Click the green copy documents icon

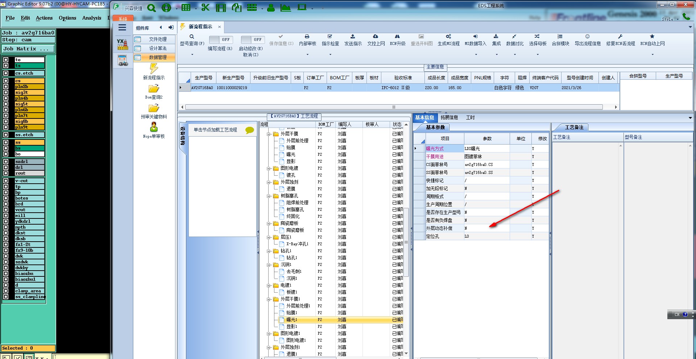pyautogui.click(x=237, y=8)
